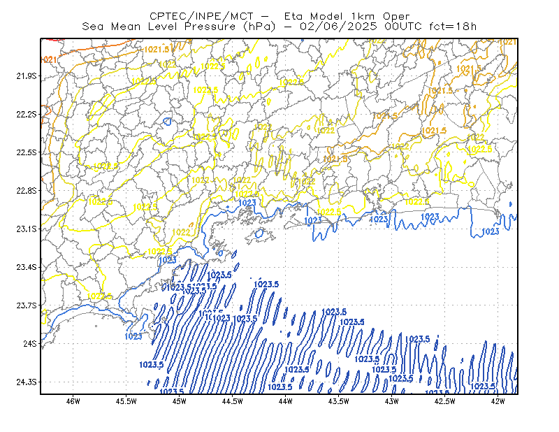Screen dimensions: 559x432
Task: Click the orange 1021 contour label at left edge
Action: tap(49, 59)
